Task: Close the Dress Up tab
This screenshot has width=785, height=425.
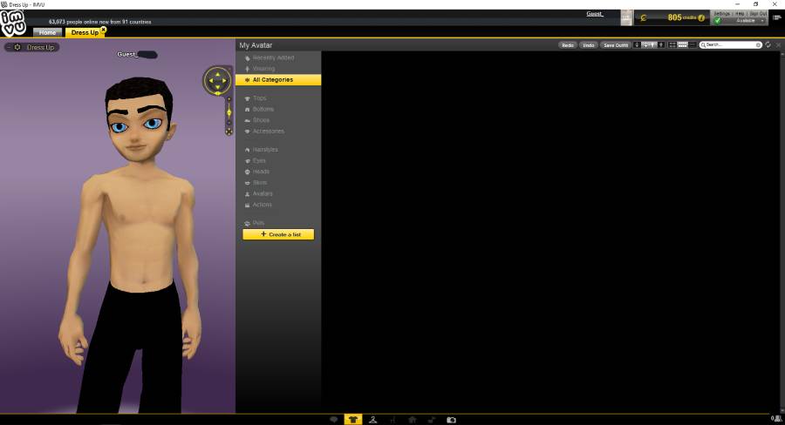Action: 104,30
